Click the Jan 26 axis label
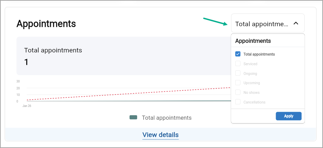 (x=27, y=106)
